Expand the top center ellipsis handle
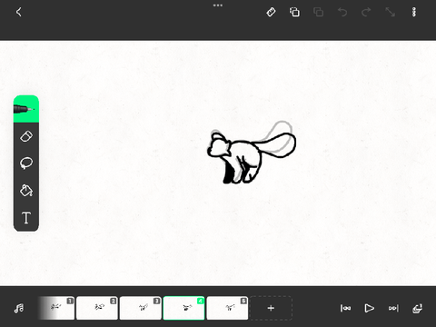This screenshot has height=327, width=436. click(218, 5)
